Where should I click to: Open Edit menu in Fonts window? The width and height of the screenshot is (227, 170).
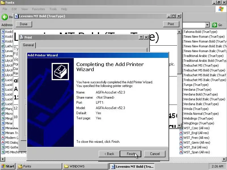[x=14, y=9]
